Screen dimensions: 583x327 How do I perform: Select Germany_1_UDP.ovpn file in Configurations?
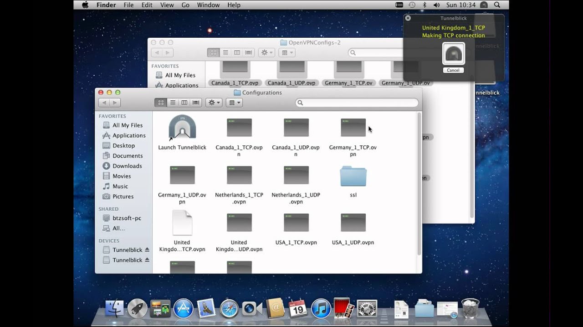coord(182,175)
